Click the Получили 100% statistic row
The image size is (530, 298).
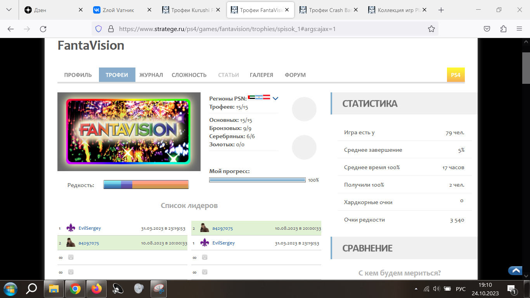pyautogui.click(x=404, y=185)
